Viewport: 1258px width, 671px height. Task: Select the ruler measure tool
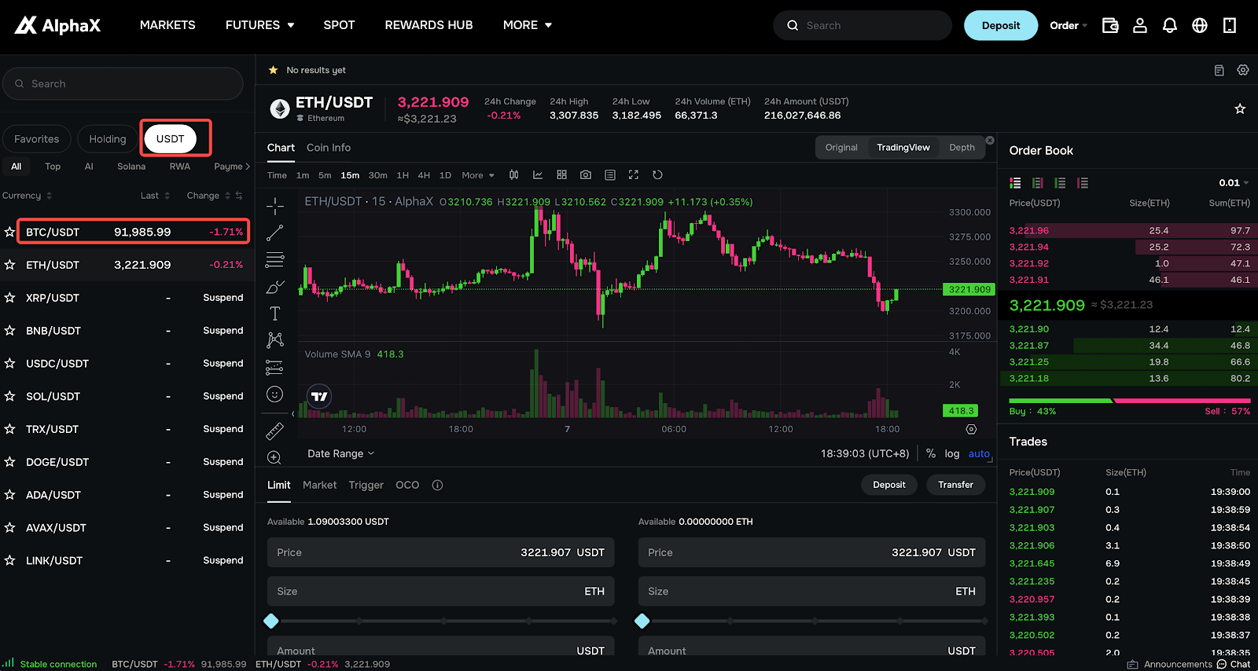pyautogui.click(x=274, y=431)
